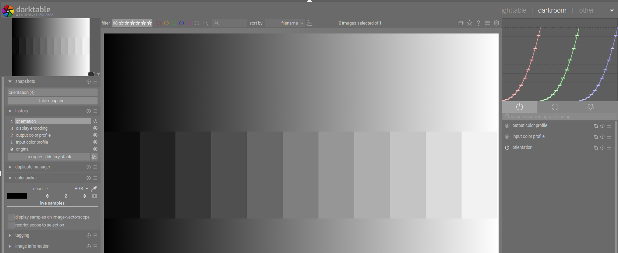Expand the tagging panel

tap(10, 235)
